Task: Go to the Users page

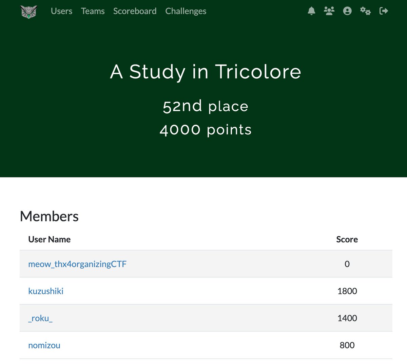Action: tap(61, 11)
